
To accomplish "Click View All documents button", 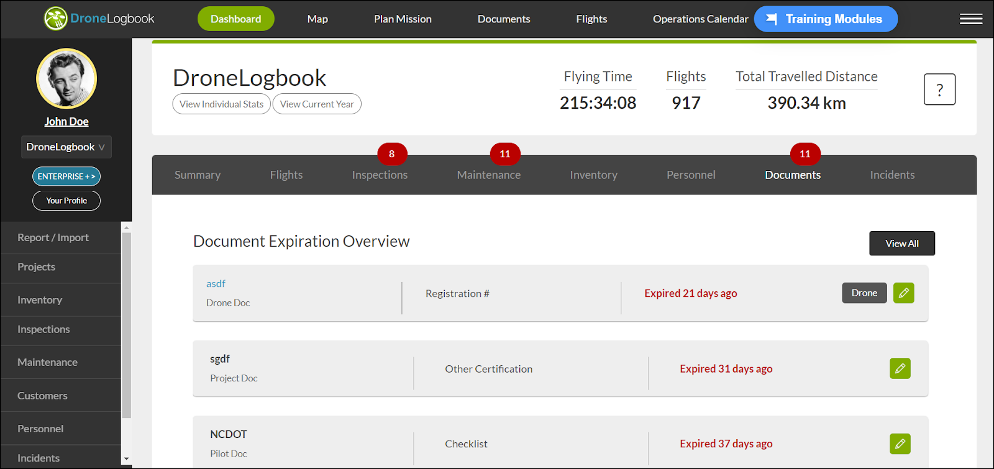I will (x=901, y=244).
